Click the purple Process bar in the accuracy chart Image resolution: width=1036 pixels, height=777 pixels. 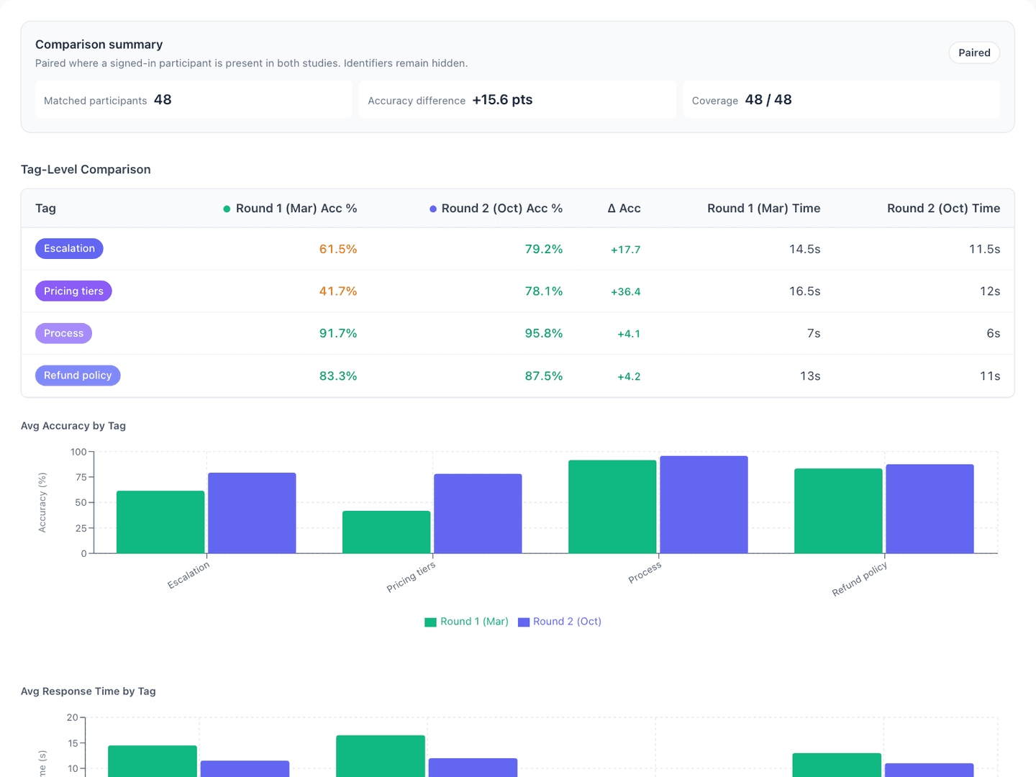[704, 504]
